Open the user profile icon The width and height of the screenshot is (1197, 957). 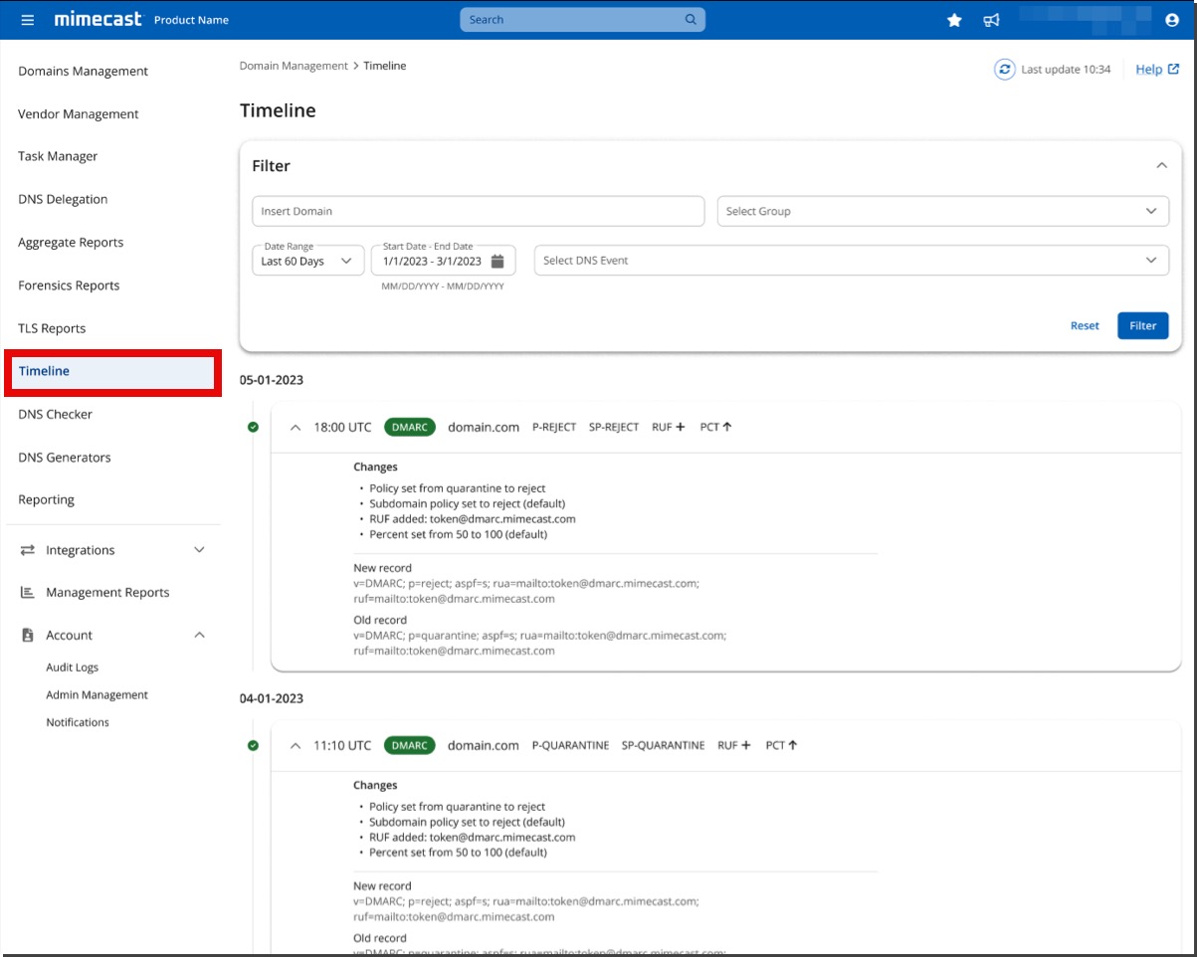[1171, 20]
